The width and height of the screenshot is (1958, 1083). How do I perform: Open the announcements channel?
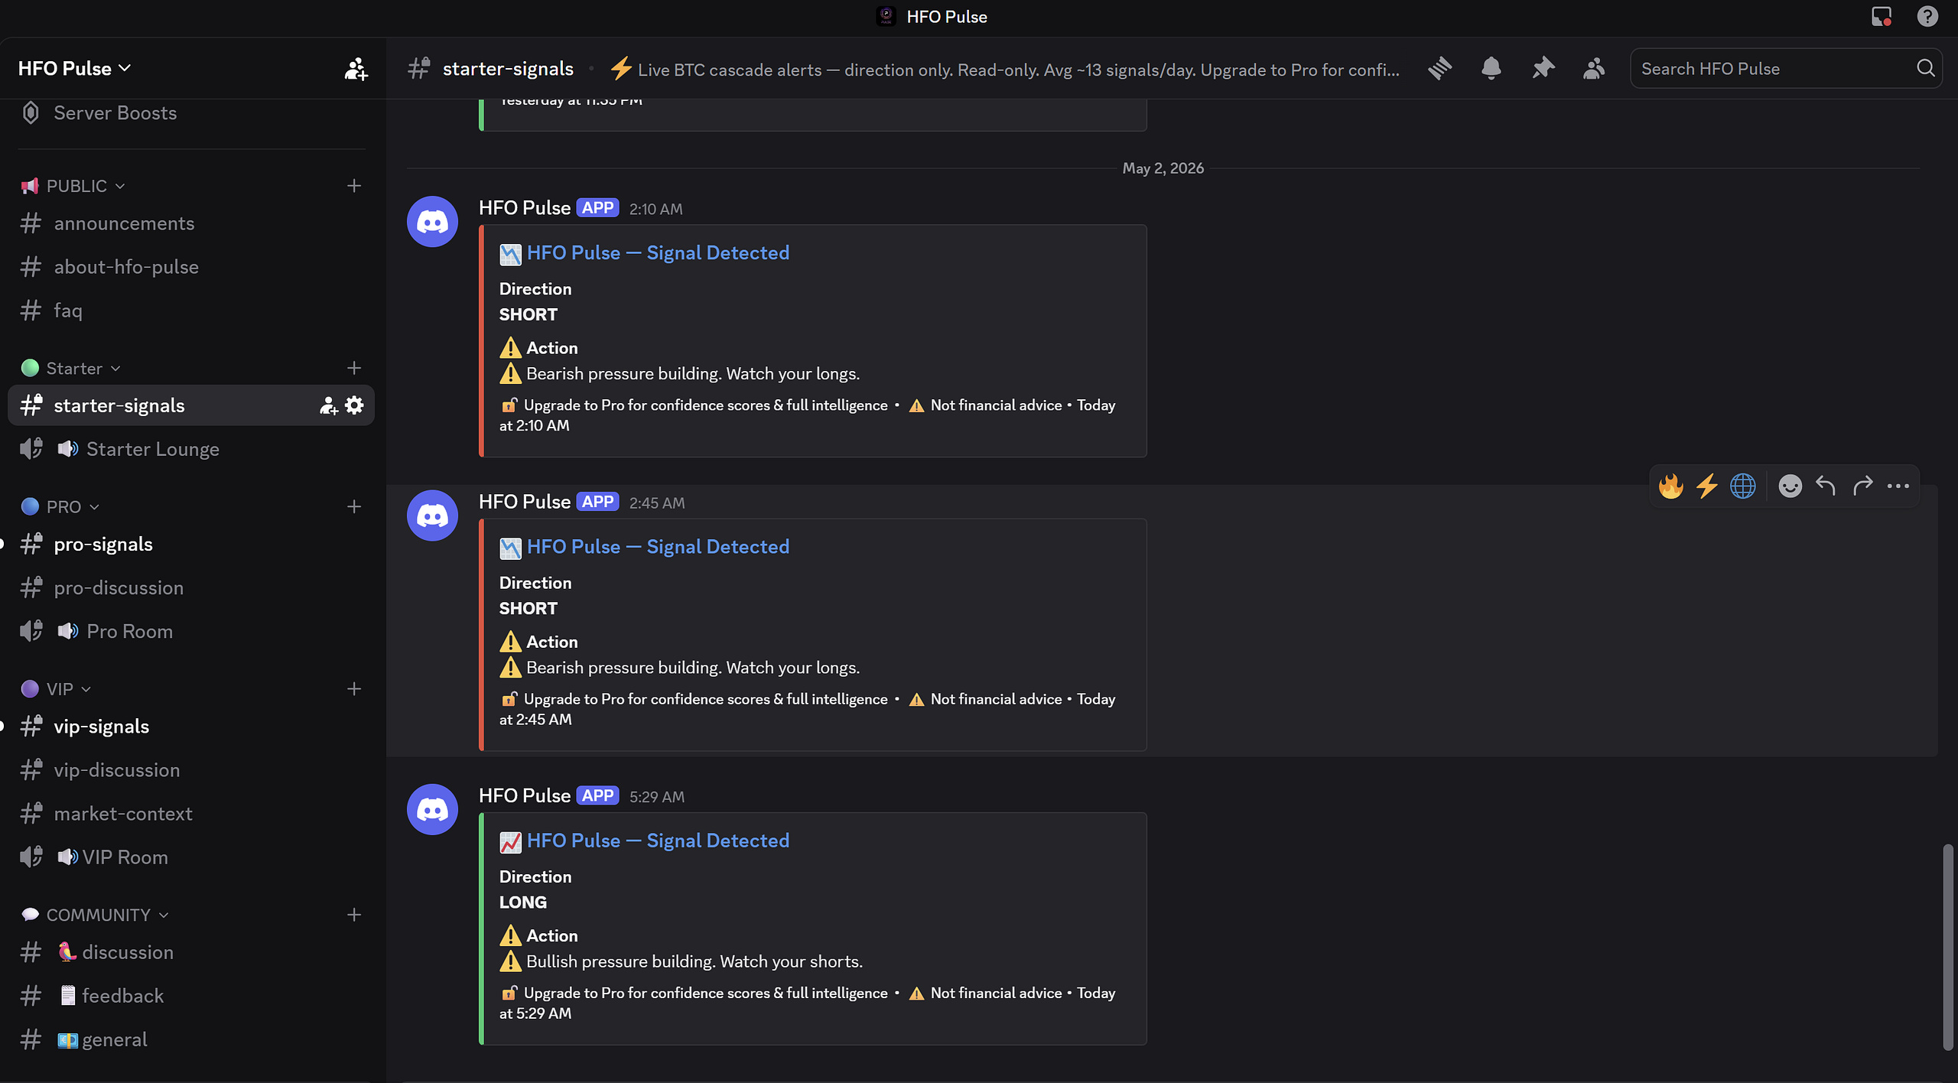coord(191,223)
